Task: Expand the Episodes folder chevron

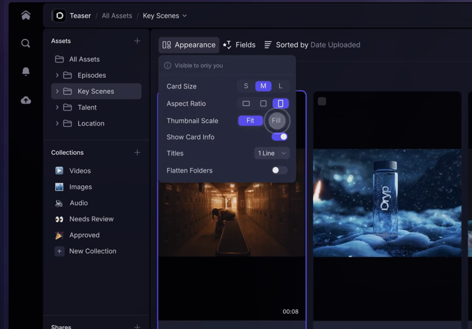Action: point(57,75)
